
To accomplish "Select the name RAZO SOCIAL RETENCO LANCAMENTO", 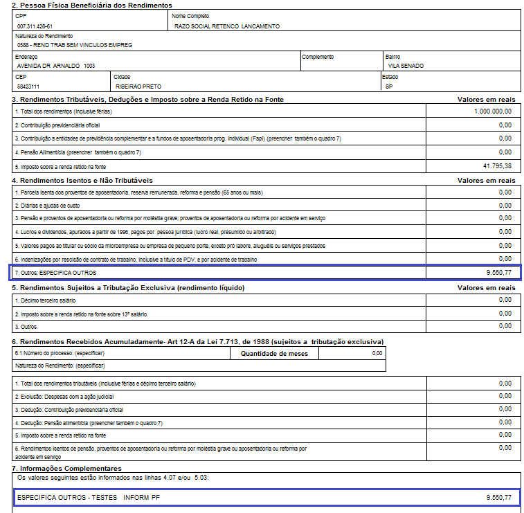I will click(x=227, y=26).
